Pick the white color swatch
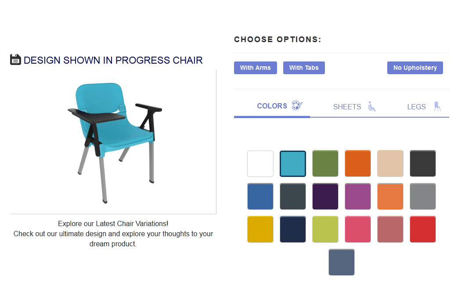Image resolution: width=454 pixels, height=288 pixels. (x=260, y=164)
